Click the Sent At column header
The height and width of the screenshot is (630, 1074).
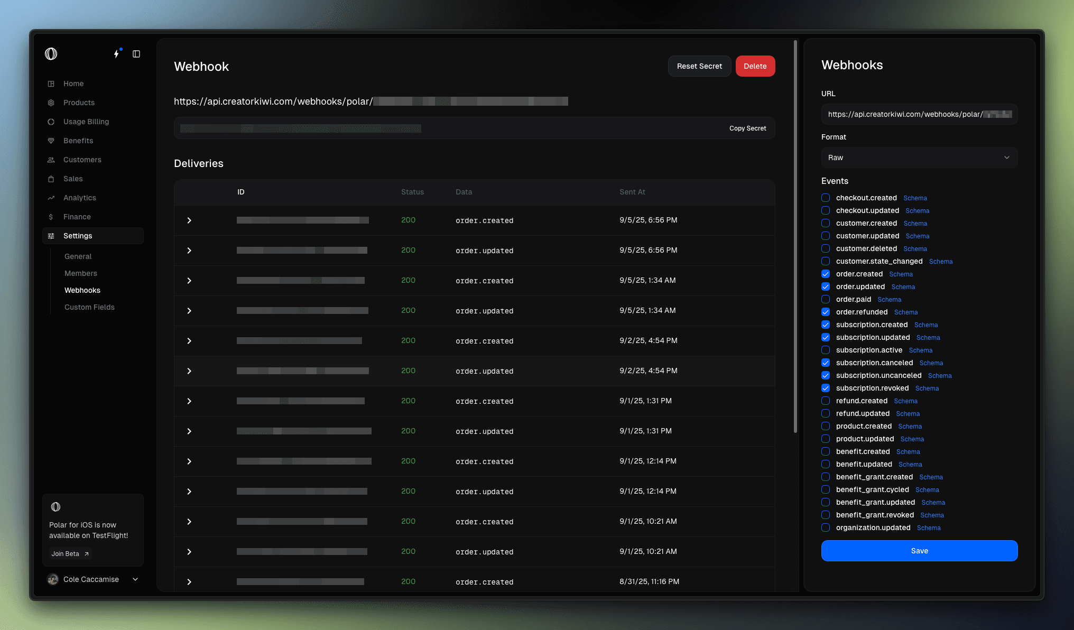pyautogui.click(x=632, y=192)
